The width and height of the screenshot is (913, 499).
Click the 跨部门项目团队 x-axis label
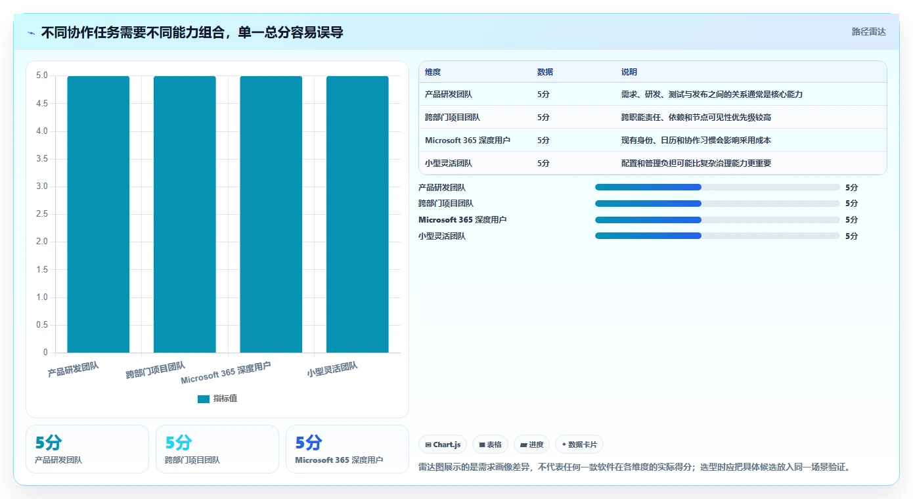156,370
